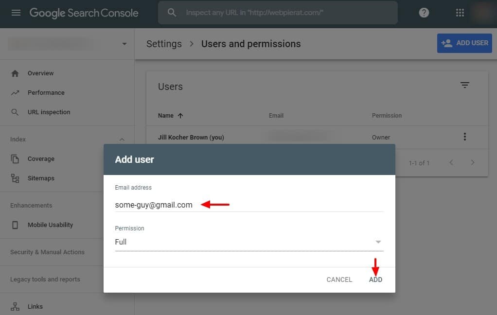Click the blue ADD USER button

tap(464, 43)
